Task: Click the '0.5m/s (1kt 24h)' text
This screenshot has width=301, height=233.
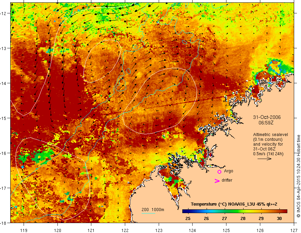Action: coord(268,154)
